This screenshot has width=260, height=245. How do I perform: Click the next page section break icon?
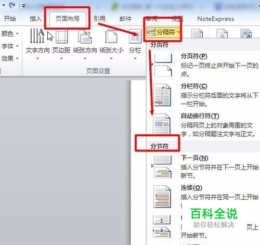[x=162, y=167]
